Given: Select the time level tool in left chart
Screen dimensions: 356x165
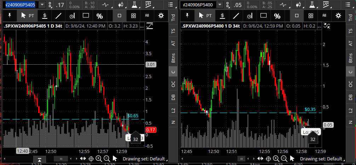Looking at the screenshot, I should click(x=73, y=16).
